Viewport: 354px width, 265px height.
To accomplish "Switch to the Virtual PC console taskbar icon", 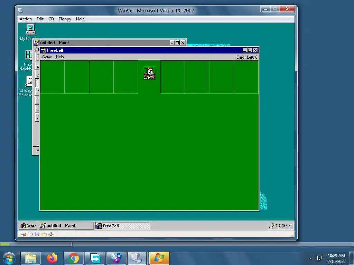I will pos(137,258).
